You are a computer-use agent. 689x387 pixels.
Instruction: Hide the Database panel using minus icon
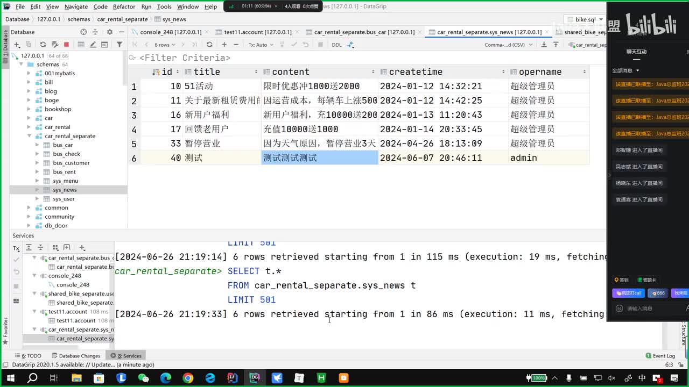pyautogui.click(x=122, y=32)
